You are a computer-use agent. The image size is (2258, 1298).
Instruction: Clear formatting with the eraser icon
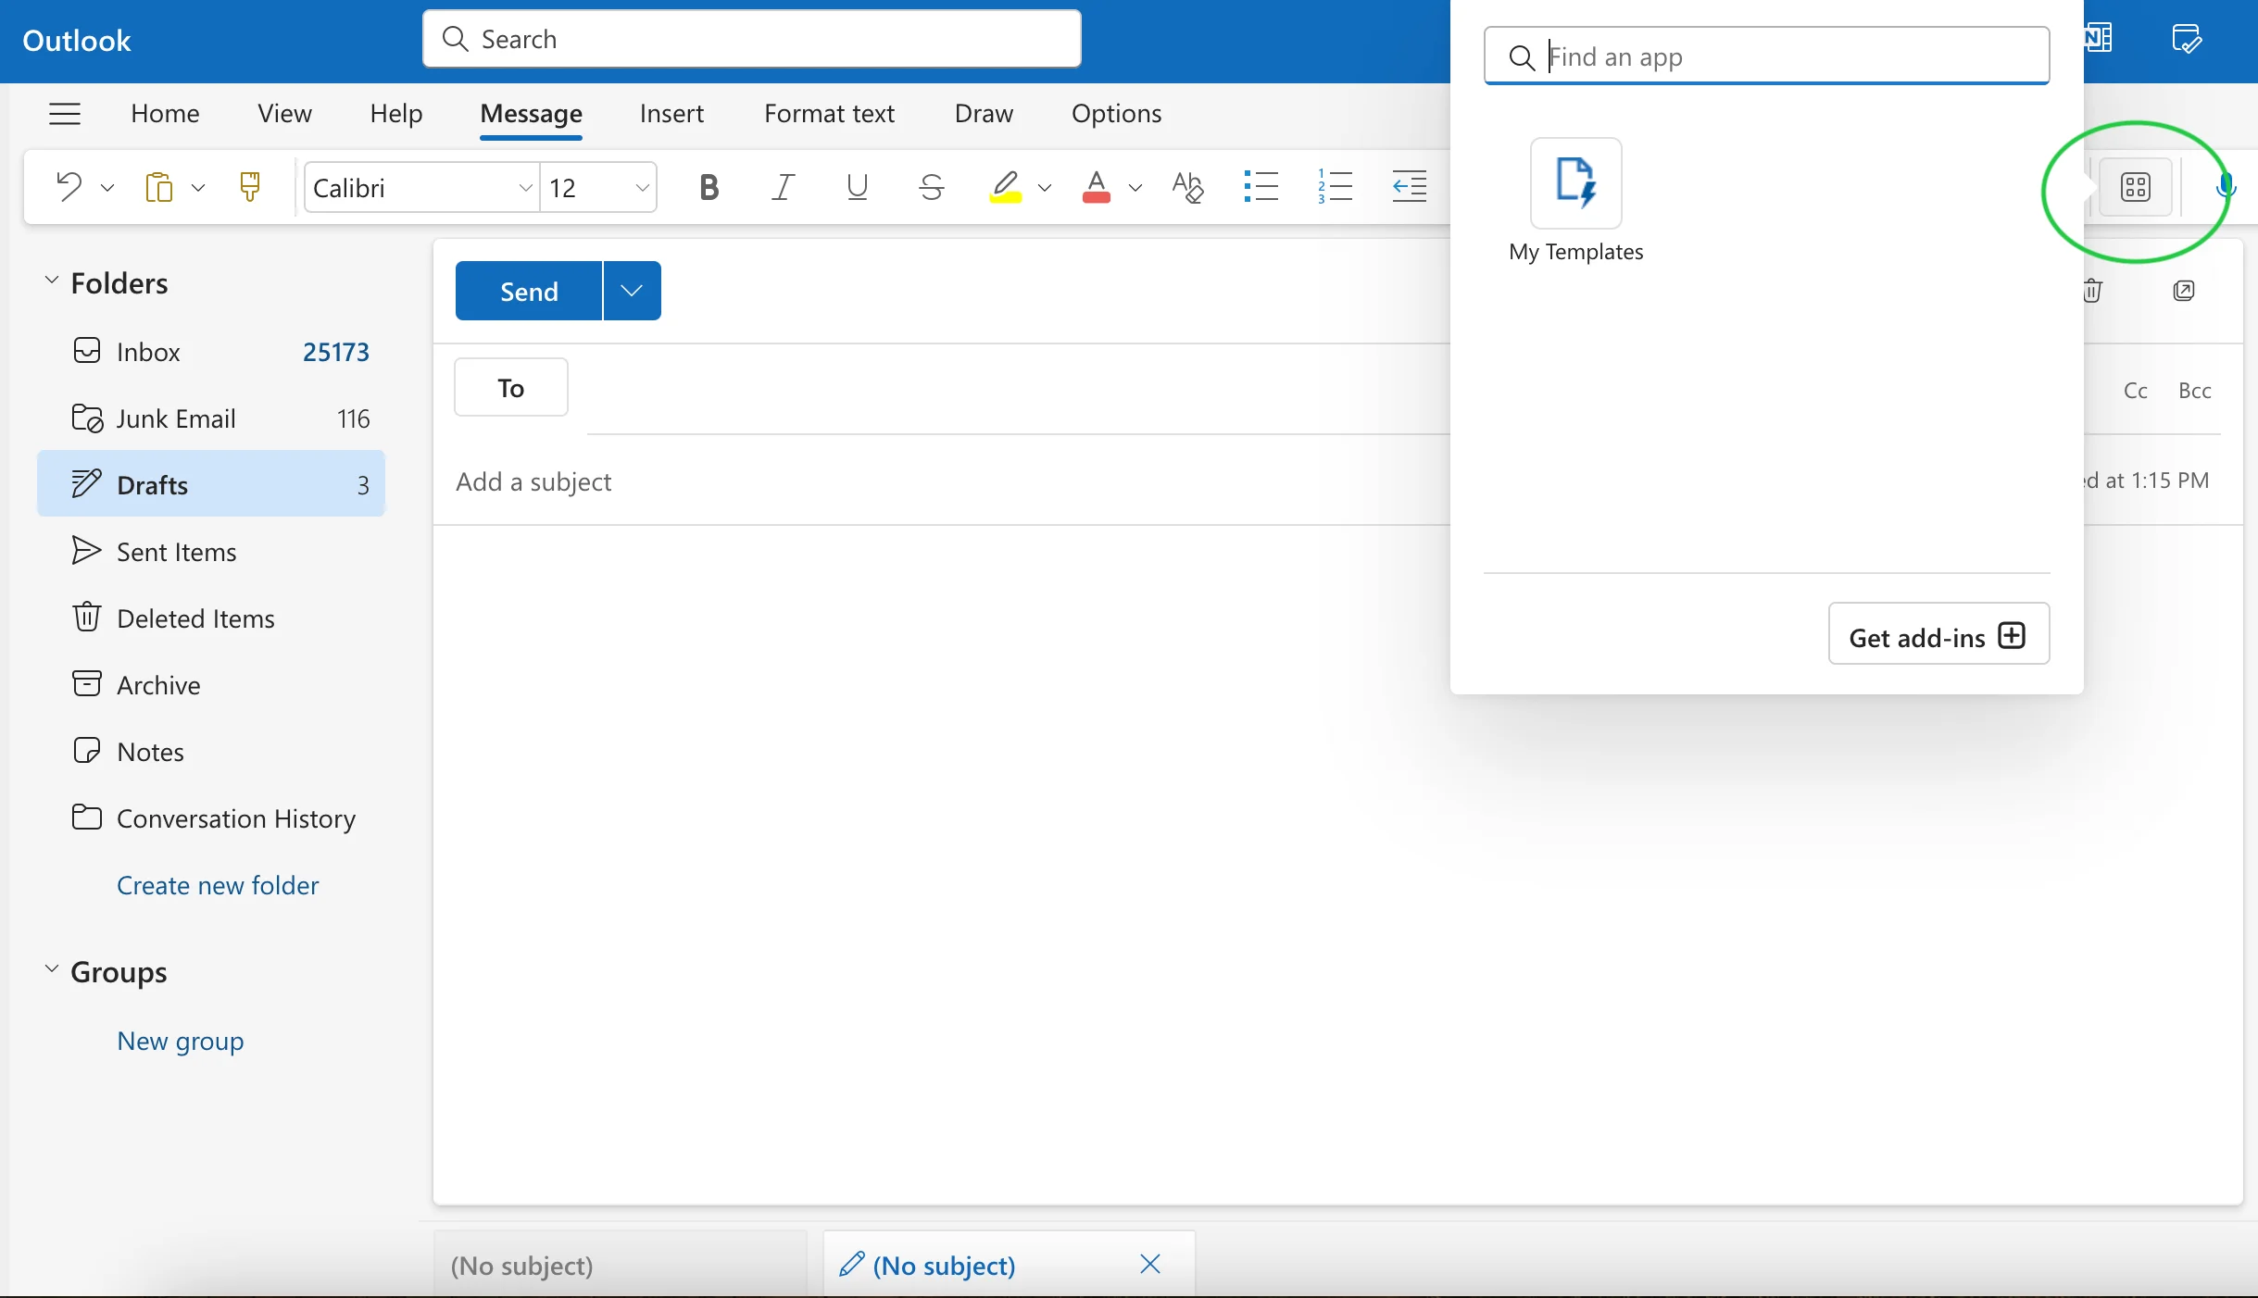(x=1187, y=187)
